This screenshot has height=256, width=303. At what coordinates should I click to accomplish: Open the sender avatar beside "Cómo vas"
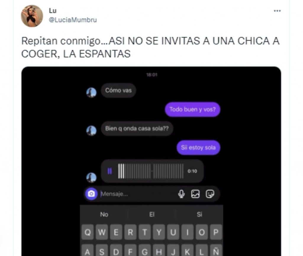coord(91,93)
